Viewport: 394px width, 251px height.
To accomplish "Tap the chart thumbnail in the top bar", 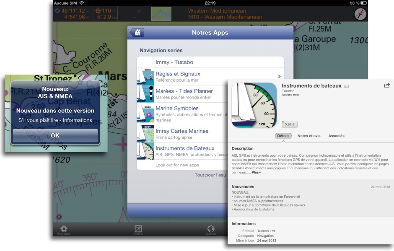I will click(x=161, y=14).
